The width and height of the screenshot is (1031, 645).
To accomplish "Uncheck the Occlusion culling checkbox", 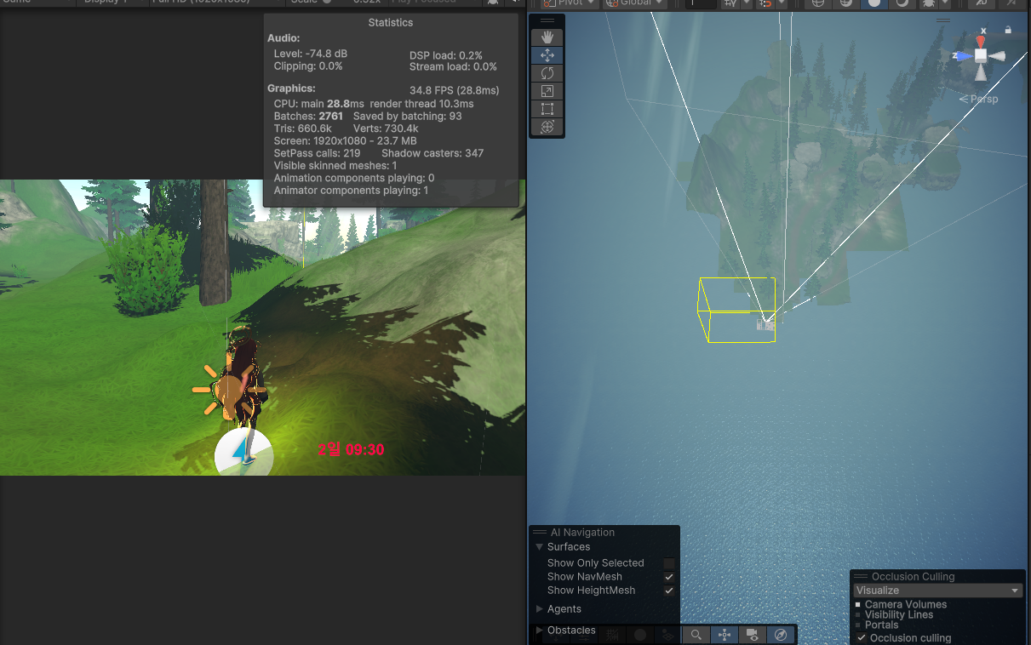I will click(x=862, y=638).
